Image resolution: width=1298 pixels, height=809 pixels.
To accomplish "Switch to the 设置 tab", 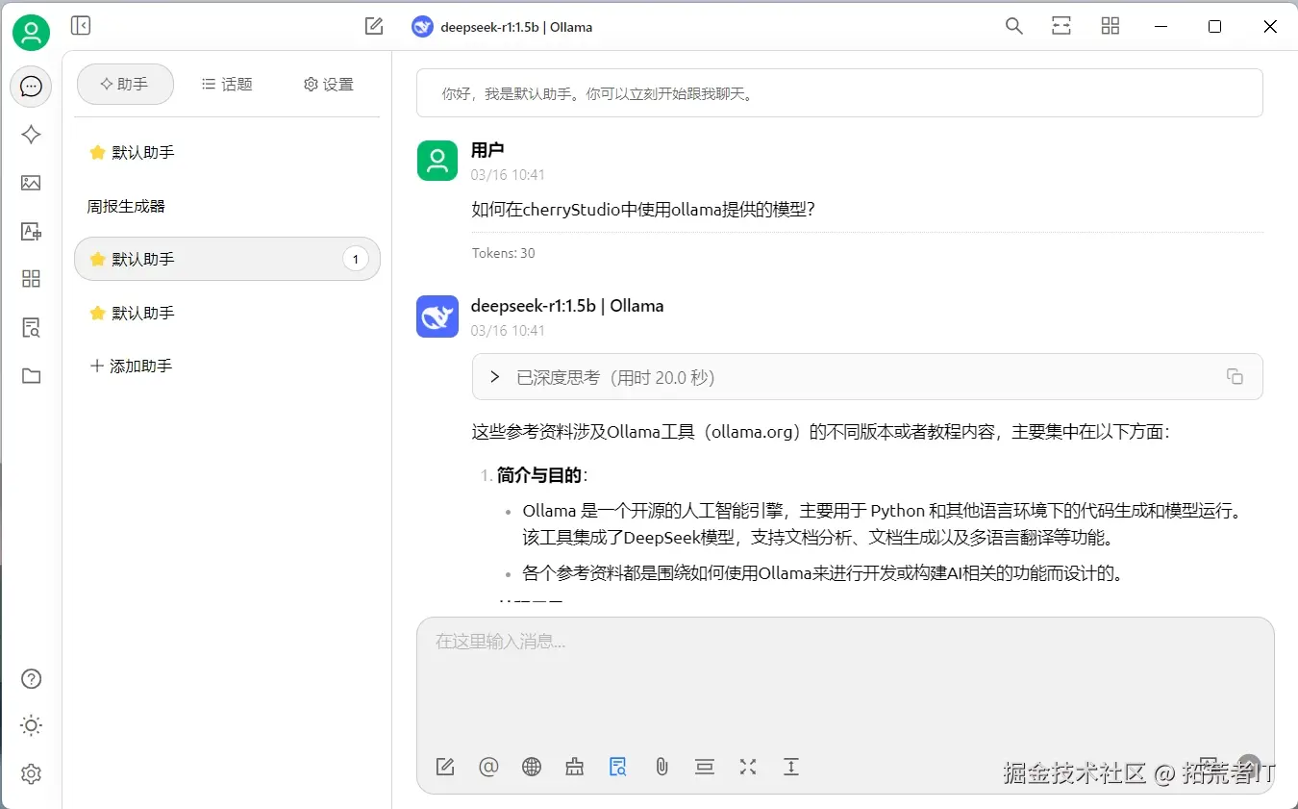I will coord(329,85).
